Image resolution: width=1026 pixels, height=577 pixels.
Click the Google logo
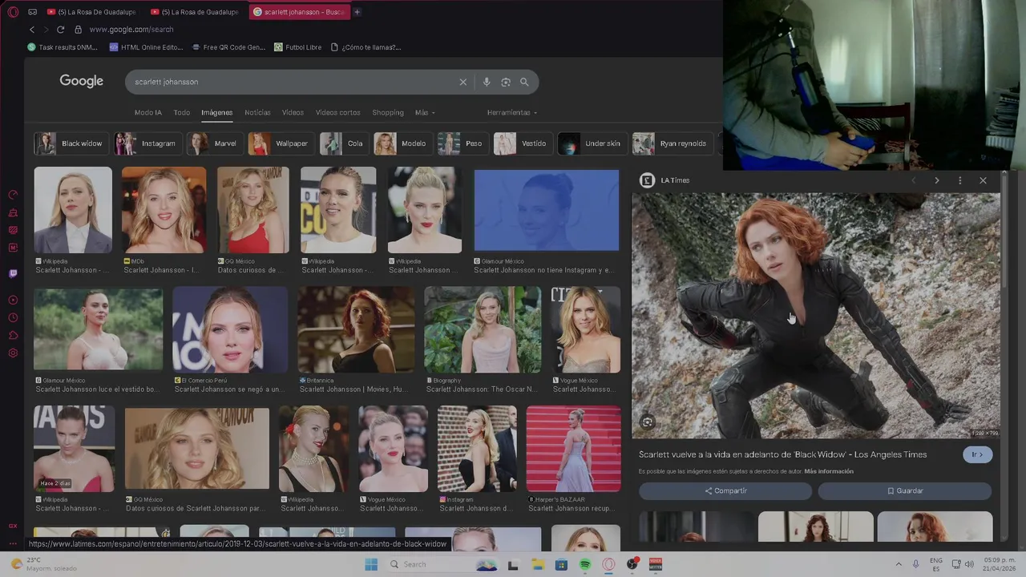coord(81,81)
